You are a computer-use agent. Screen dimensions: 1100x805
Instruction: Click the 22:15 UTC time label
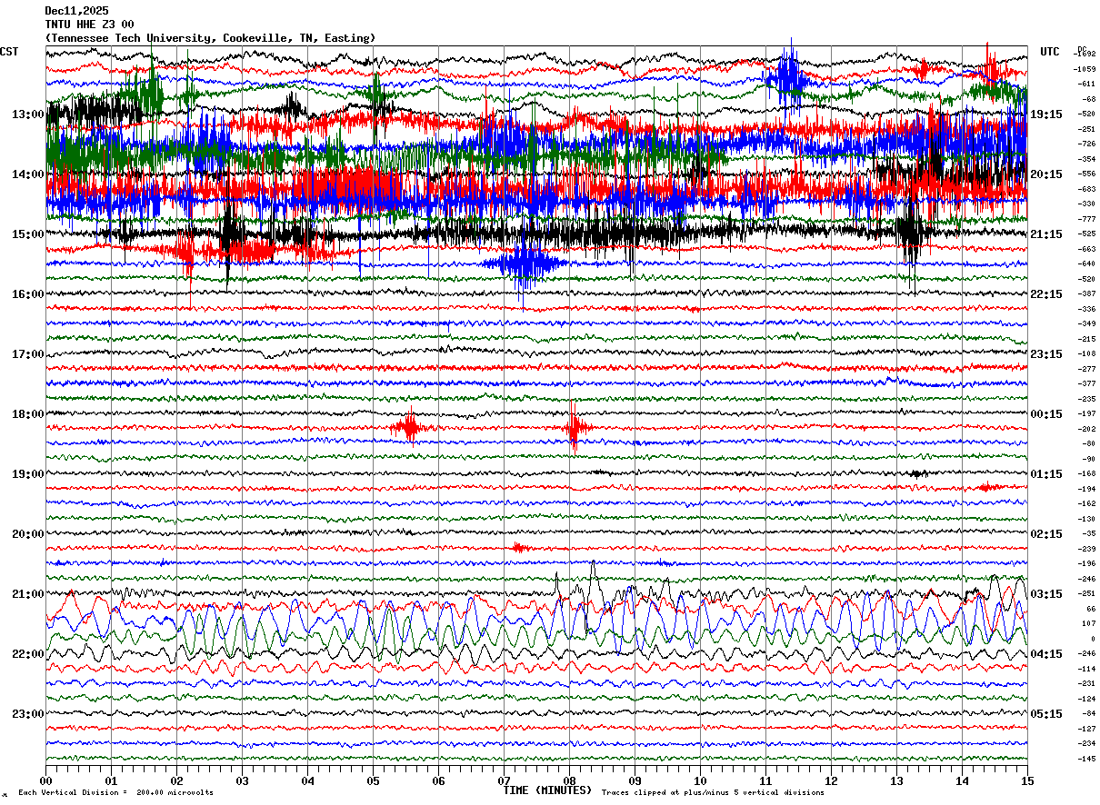point(1046,294)
